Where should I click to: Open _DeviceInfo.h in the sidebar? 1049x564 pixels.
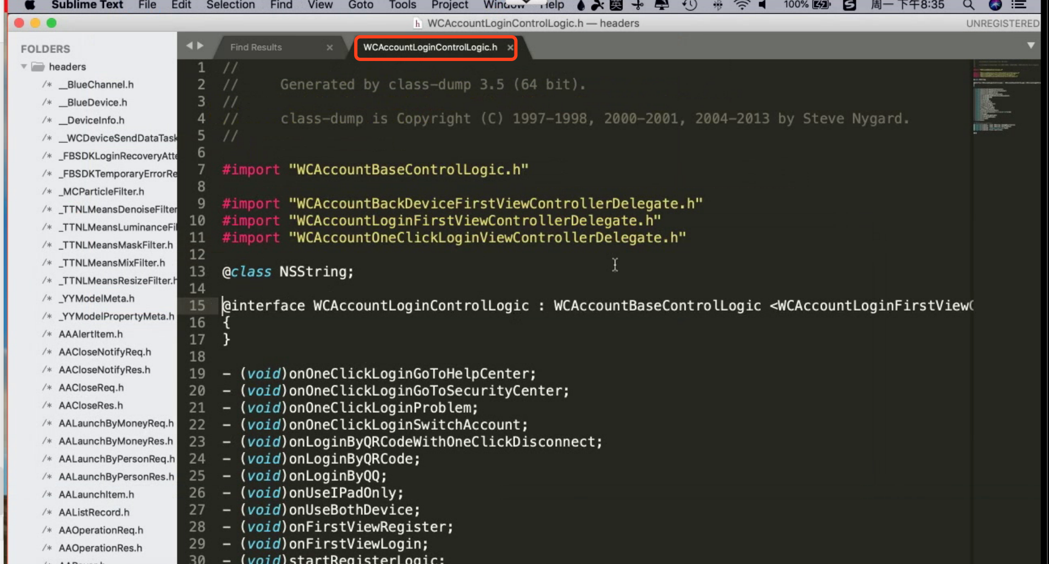pyautogui.click(x=92, y=120)
